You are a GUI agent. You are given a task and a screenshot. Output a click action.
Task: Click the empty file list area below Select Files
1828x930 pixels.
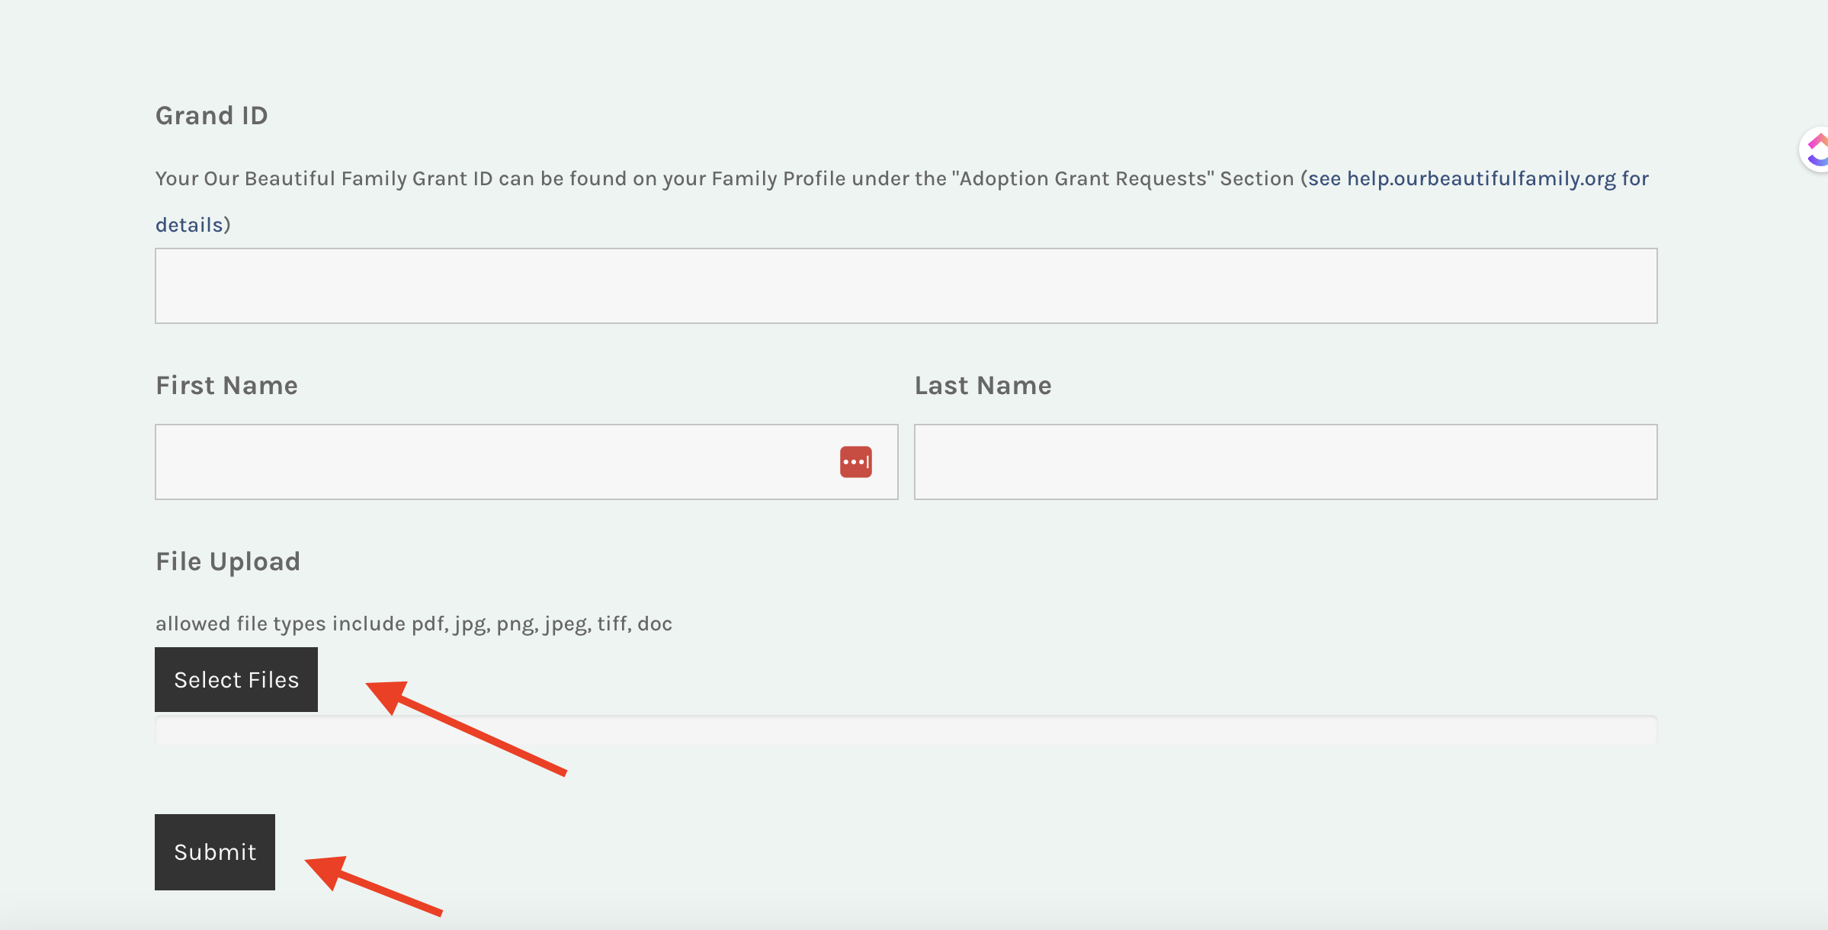point(906,730)
